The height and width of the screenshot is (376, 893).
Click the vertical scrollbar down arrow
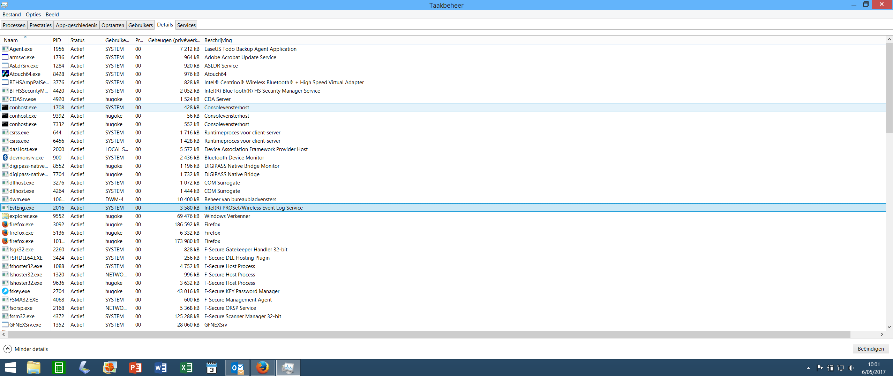click(x=889, y=327)
